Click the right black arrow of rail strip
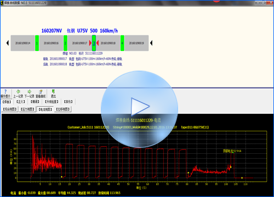 pyautogui.click(x=151, y=43)
